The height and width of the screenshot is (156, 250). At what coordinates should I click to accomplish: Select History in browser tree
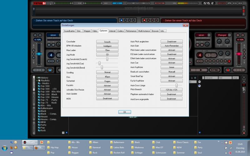pyautogui.click(x=44, y=78)
